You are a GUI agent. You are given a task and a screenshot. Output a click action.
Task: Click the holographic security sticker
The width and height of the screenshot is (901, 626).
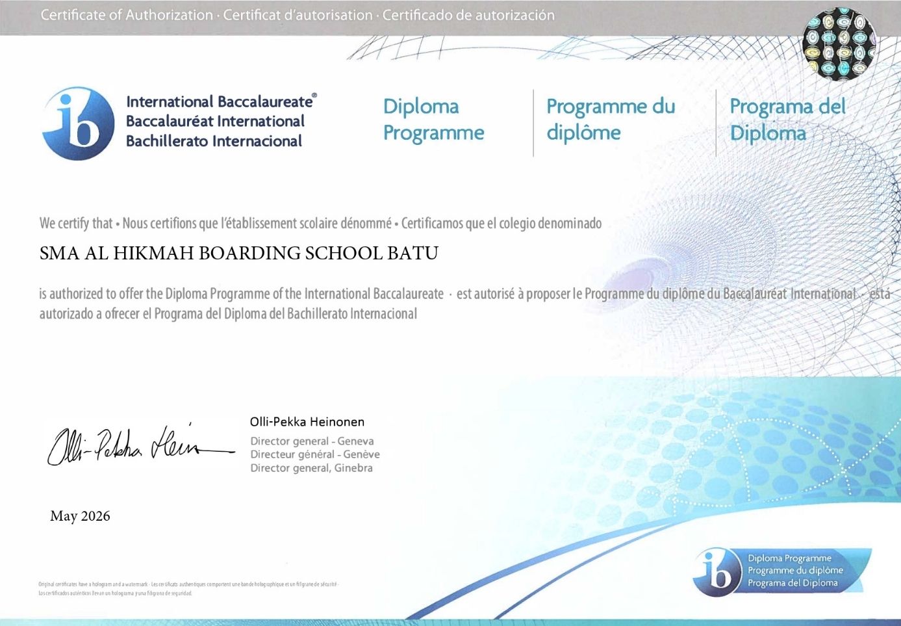(839, 44)
